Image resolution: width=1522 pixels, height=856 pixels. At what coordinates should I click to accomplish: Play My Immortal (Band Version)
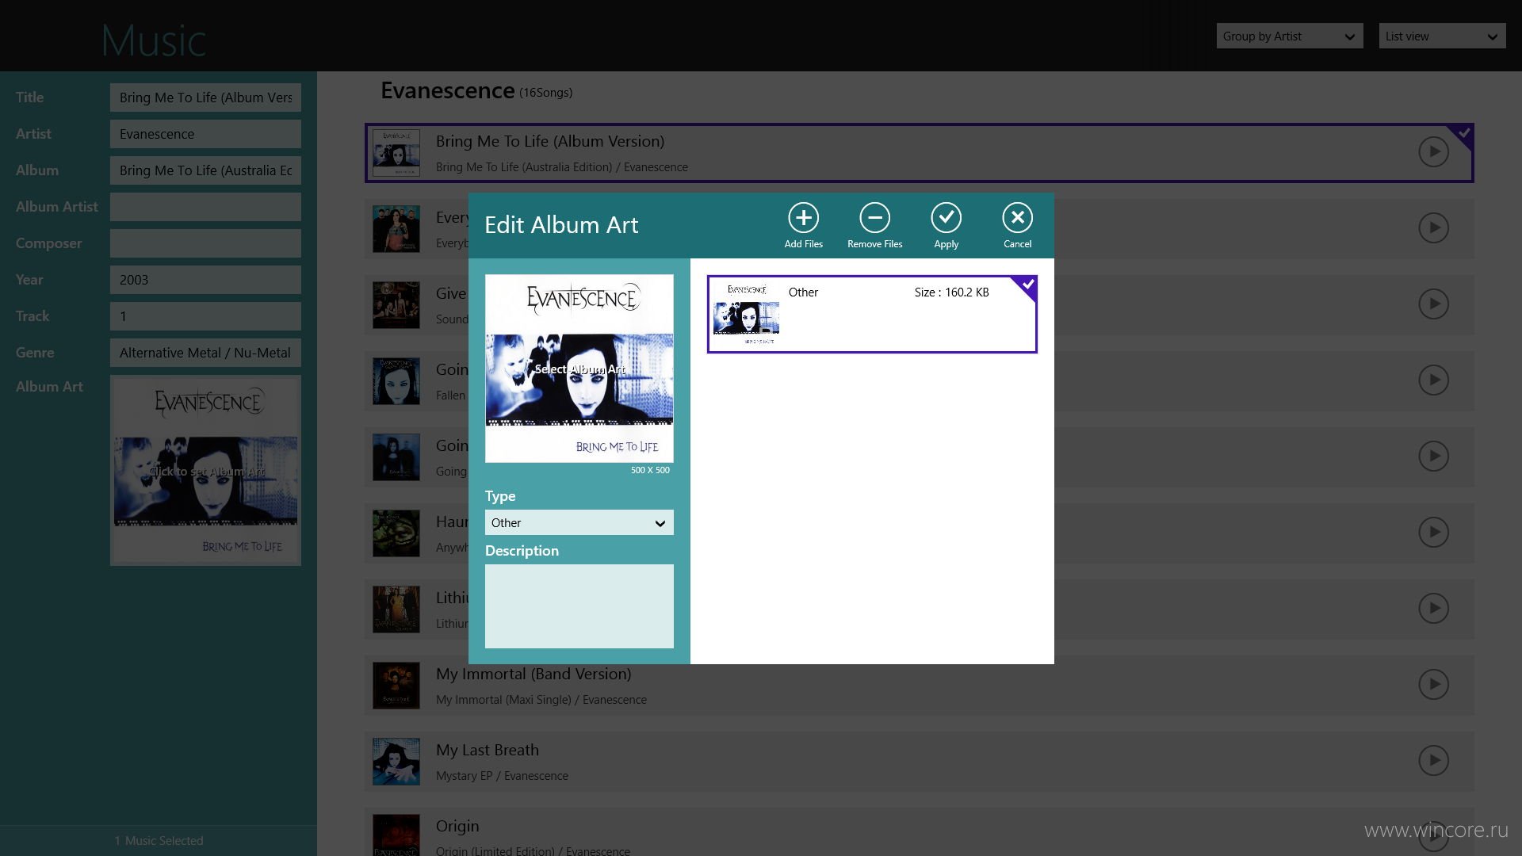coord(1433,685)
